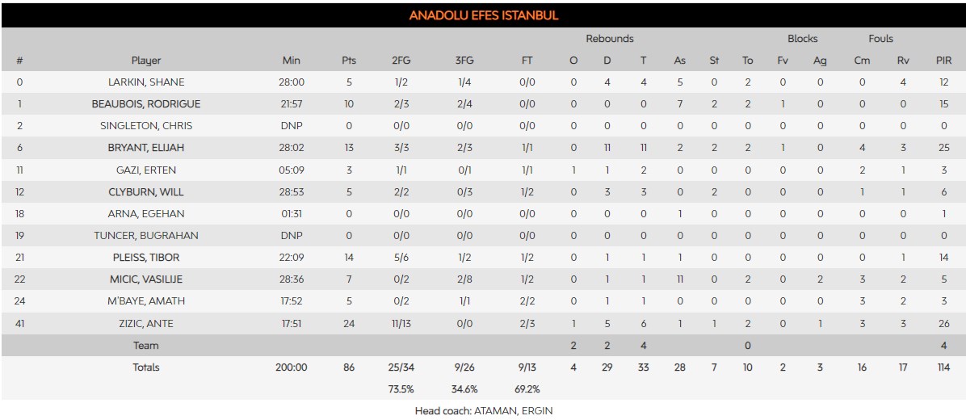
Task: Click the ANADOLU EFES ISTANBUL team title
Action: pos(483,15)
